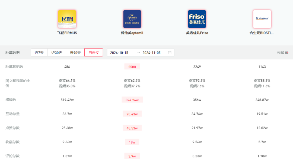Click the highlighted 824.26w reads value

click(x=132, y=100)
